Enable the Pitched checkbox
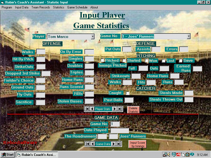Image resolution: width=211 pixels, height=158 pixels. pos(103,61)
